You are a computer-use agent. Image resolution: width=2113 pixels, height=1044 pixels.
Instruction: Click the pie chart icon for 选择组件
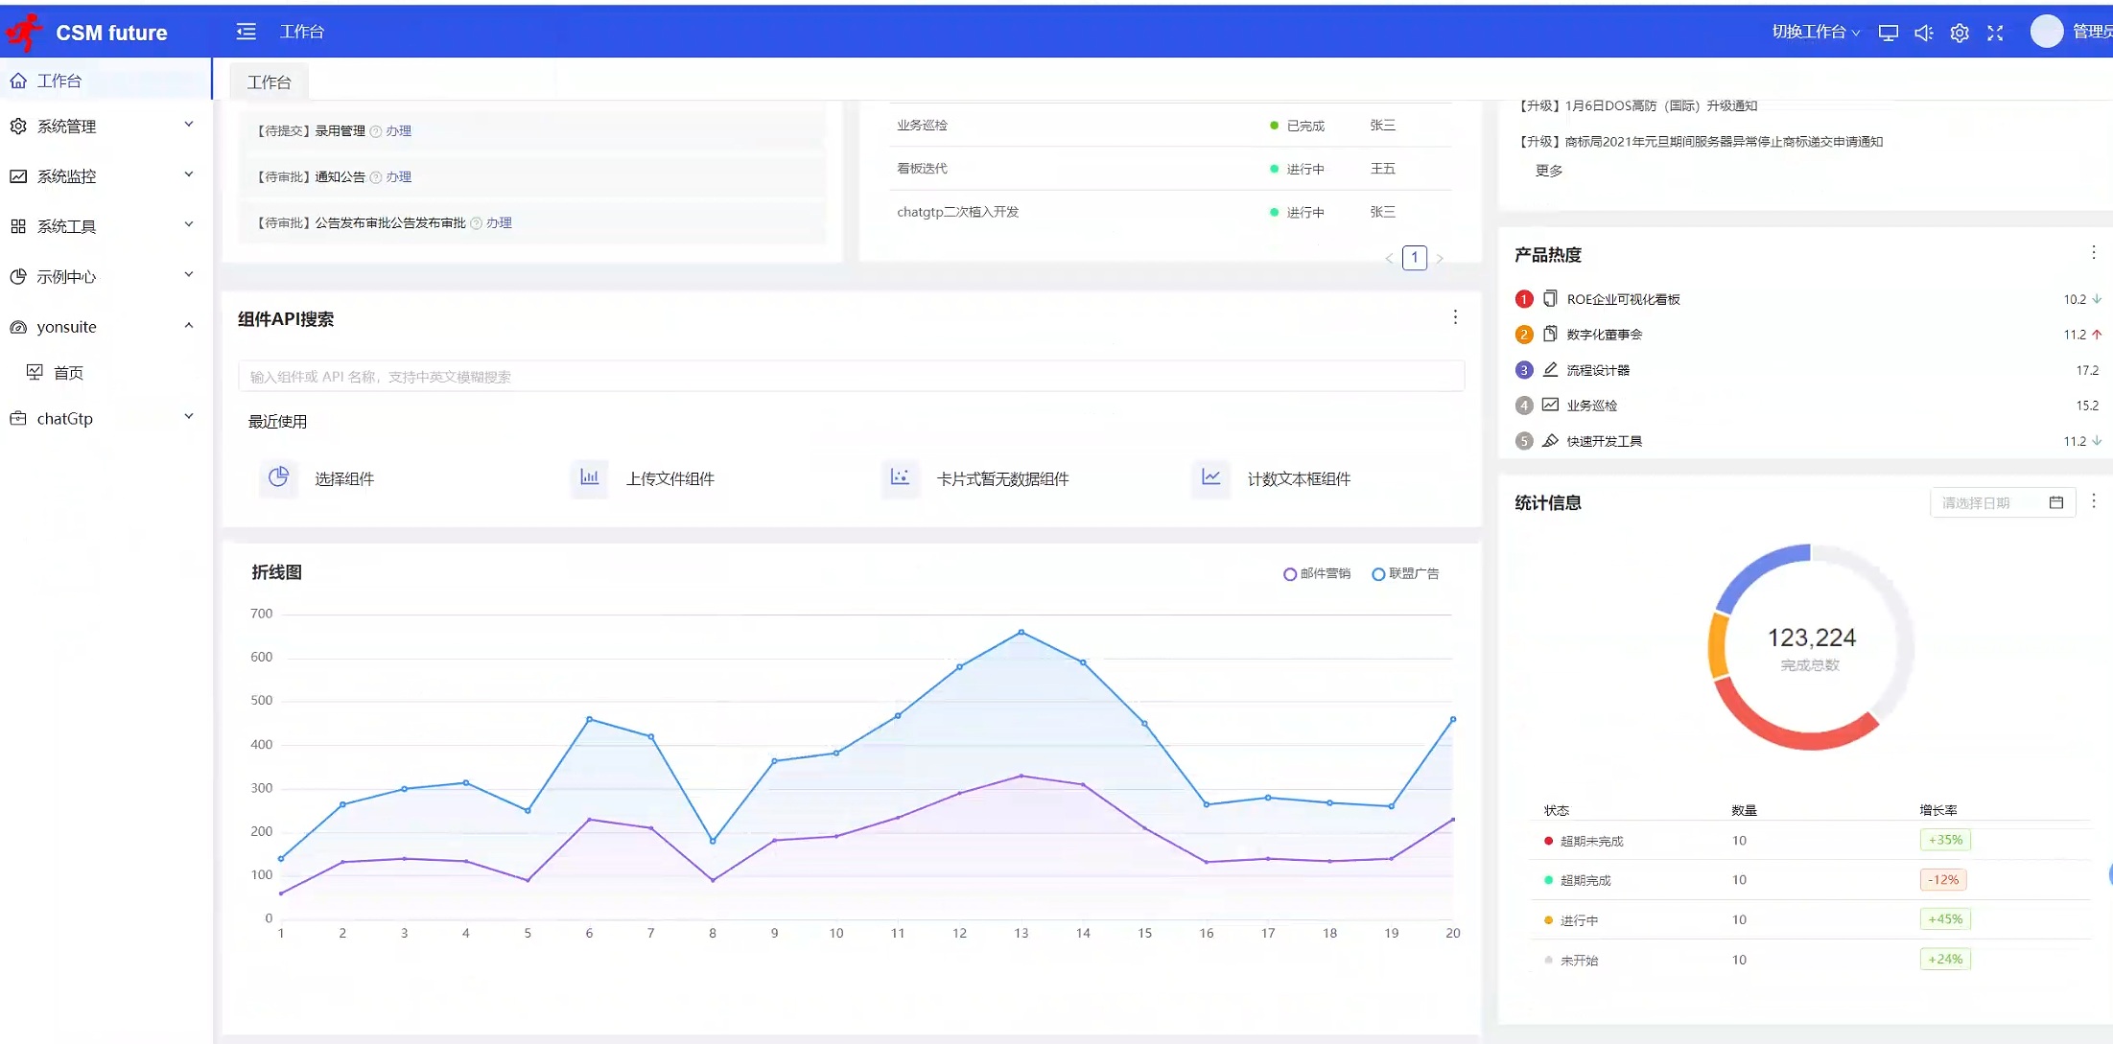[279, 477]
